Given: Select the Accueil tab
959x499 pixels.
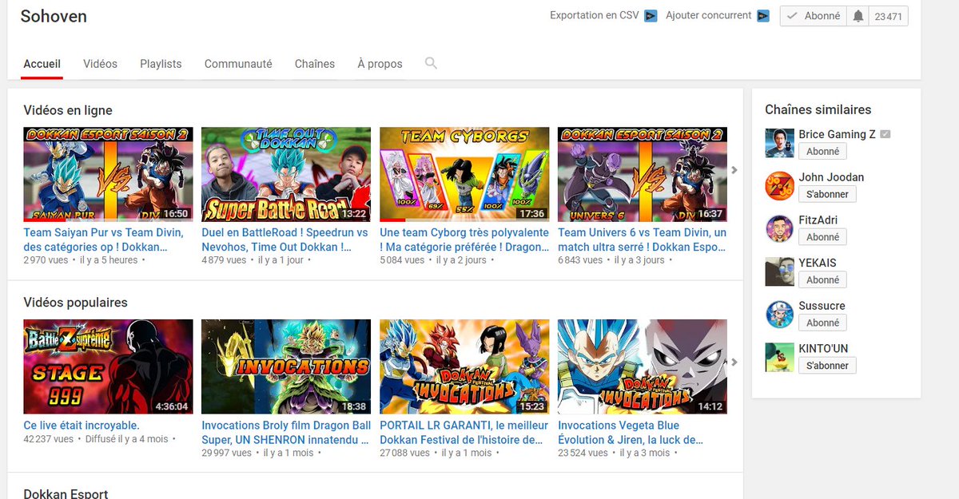Looking at the screenshot, I should (42, 64).
